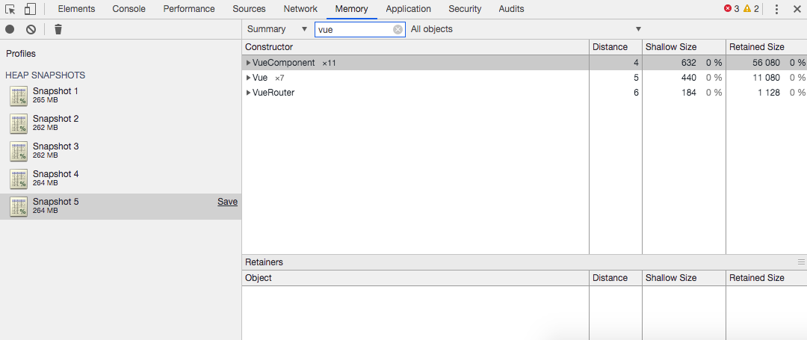
Task: Sort retainers by Shallow Size header
Action: (x=684, y=278)
